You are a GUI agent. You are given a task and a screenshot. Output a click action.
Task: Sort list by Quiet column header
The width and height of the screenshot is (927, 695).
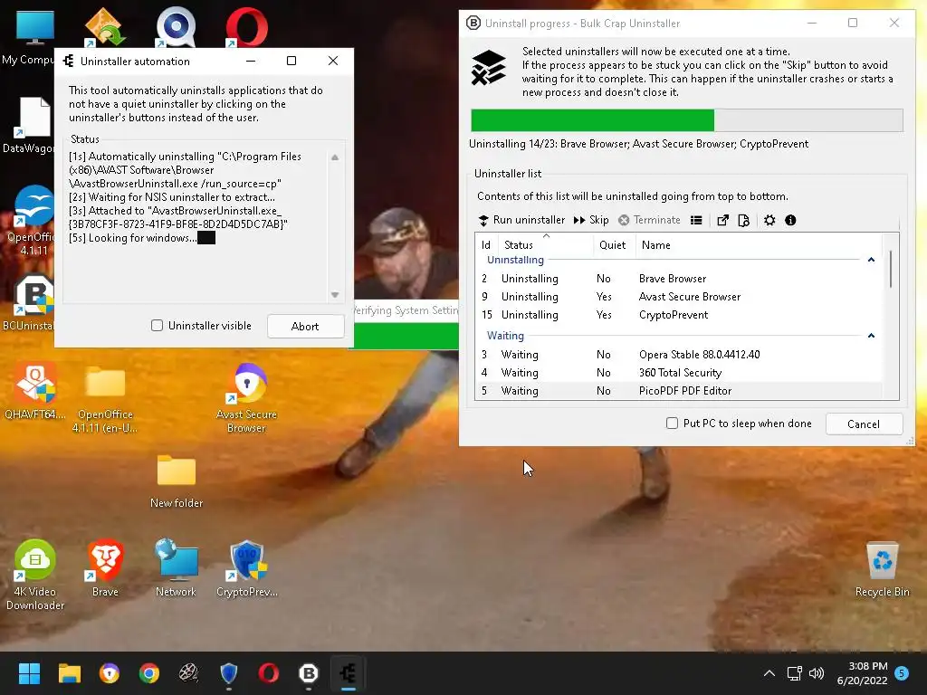pyautogui.click(x=613, y=244)
